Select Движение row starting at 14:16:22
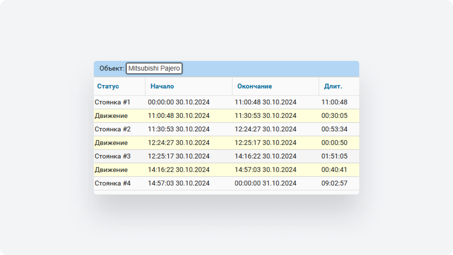The width and height of the screenshot is (453, 255). 111,170
